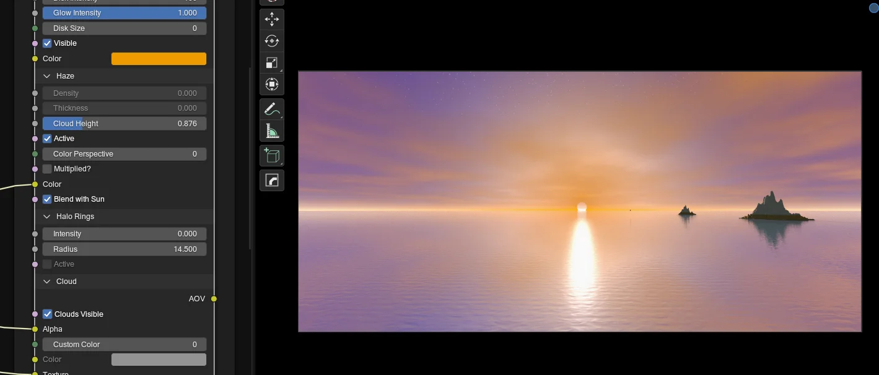This screenshot has width=879, height=375.
Task: Click the Glow Intensity slider
Action: click(x=124, y=12)
